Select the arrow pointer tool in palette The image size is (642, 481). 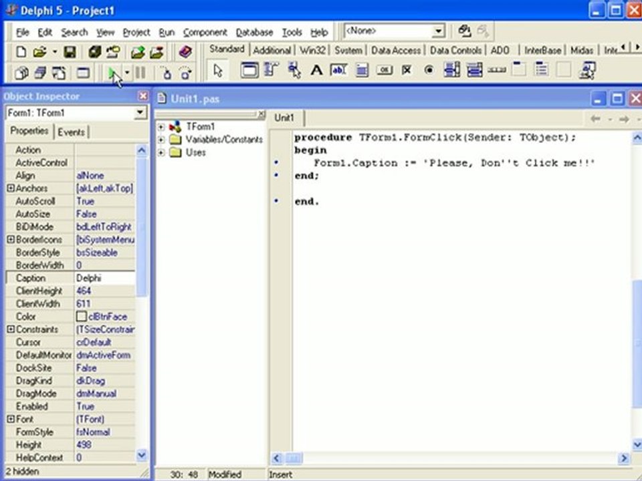(218, 71)
